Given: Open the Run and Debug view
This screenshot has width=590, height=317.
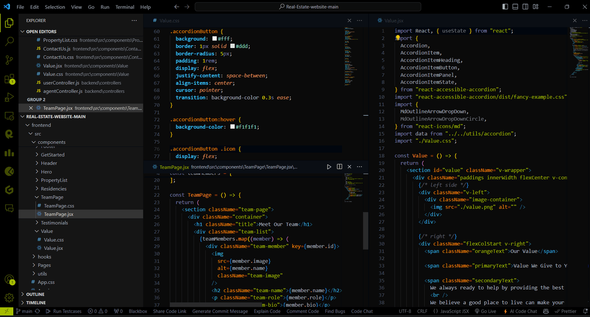Looking at the screenshot, I should coord(9,98).
